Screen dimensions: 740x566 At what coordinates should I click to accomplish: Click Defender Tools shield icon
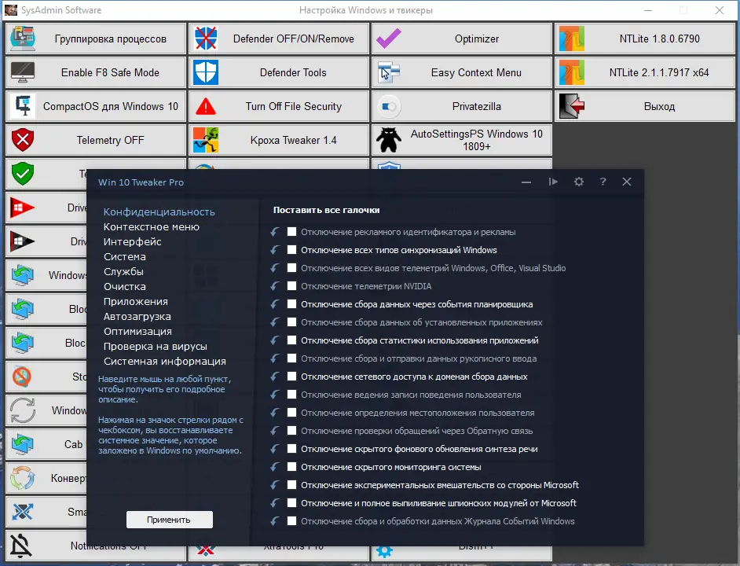click(x=206, y=72)
